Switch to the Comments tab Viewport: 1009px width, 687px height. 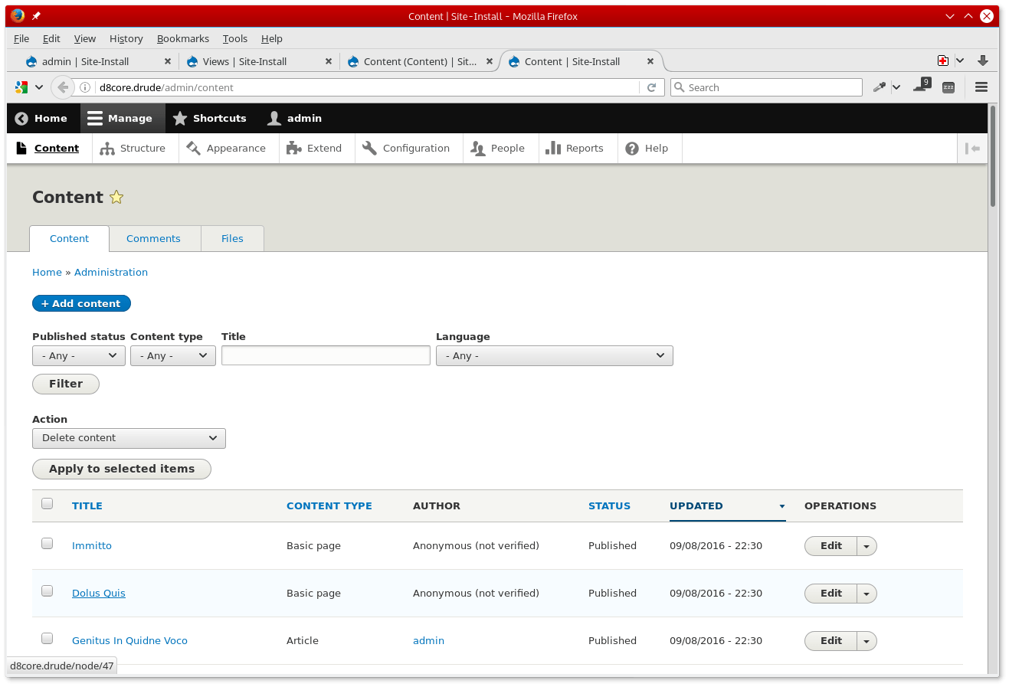(x=153, y=239)
